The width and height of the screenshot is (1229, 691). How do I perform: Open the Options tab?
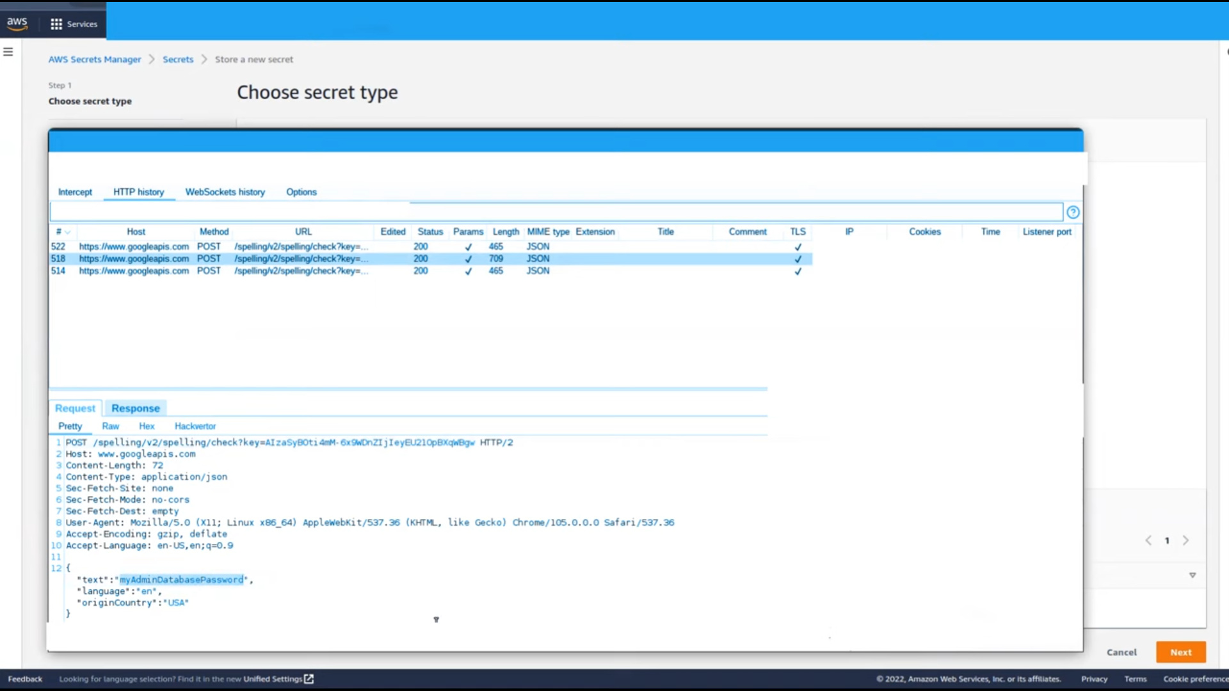(x=301, y=192)
